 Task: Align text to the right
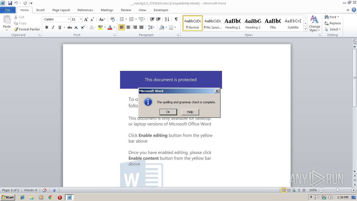pos(135,27)
